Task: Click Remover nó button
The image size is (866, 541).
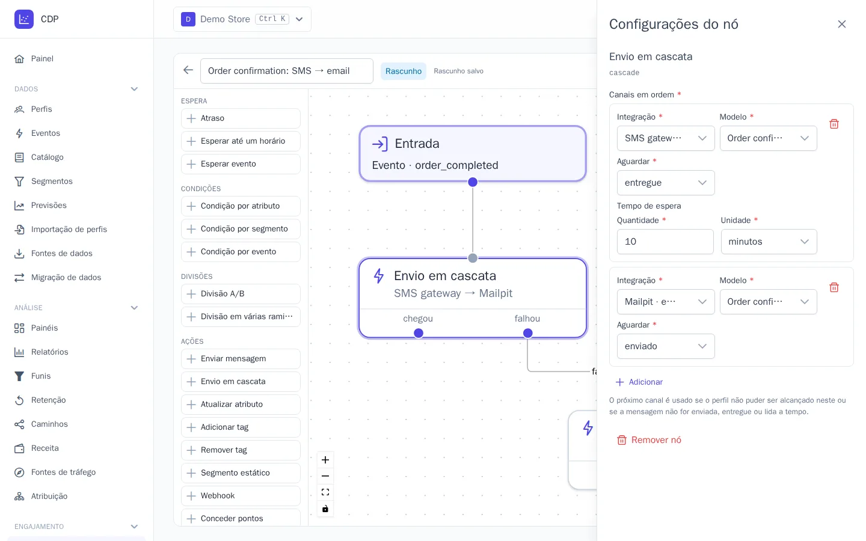Action: [649, 440]
